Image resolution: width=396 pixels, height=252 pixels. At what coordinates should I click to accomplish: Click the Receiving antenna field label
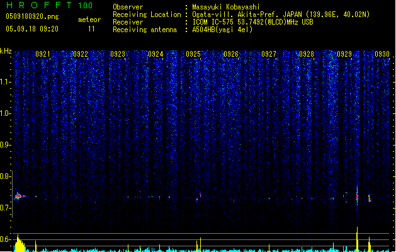pyautogui.click(x=145, y=30)
